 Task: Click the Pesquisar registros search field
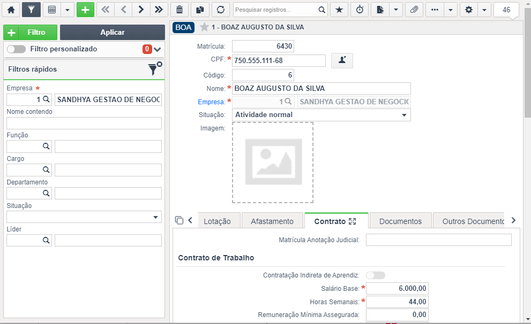point(275,10)
